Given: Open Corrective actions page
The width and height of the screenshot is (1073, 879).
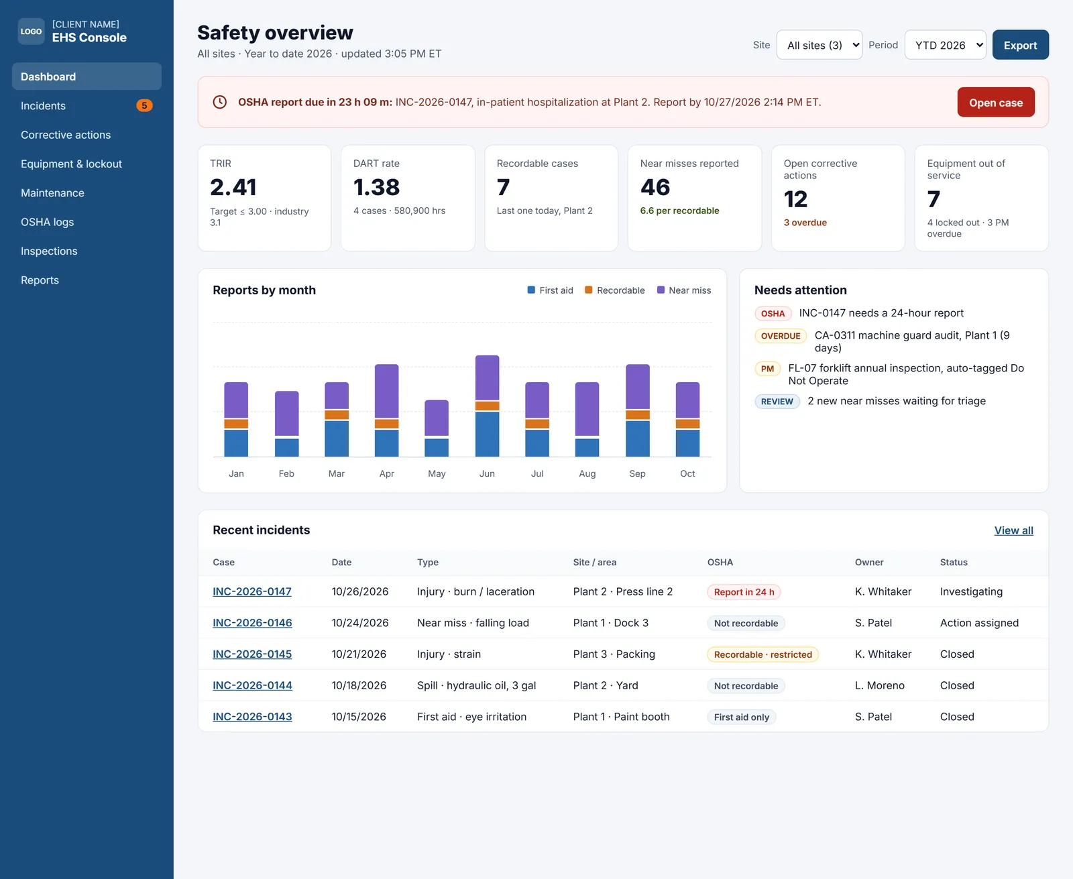Looking at the screenshot, I should click(87, 135).
